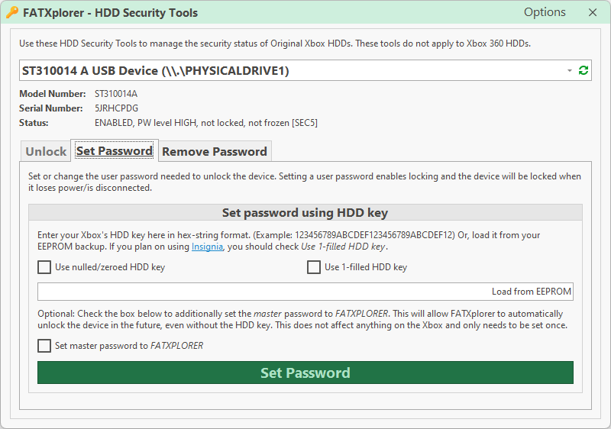Open the Options menu

pyautogui.click(x=545, y=12)
